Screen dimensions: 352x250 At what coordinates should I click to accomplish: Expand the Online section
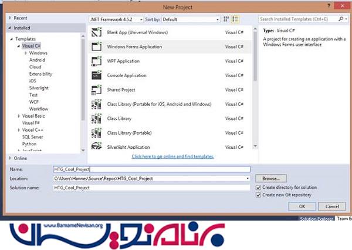pos(10,158)
